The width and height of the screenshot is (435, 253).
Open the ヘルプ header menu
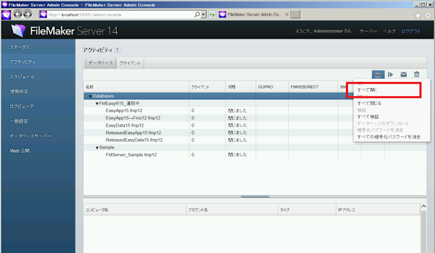pos(389,31)
